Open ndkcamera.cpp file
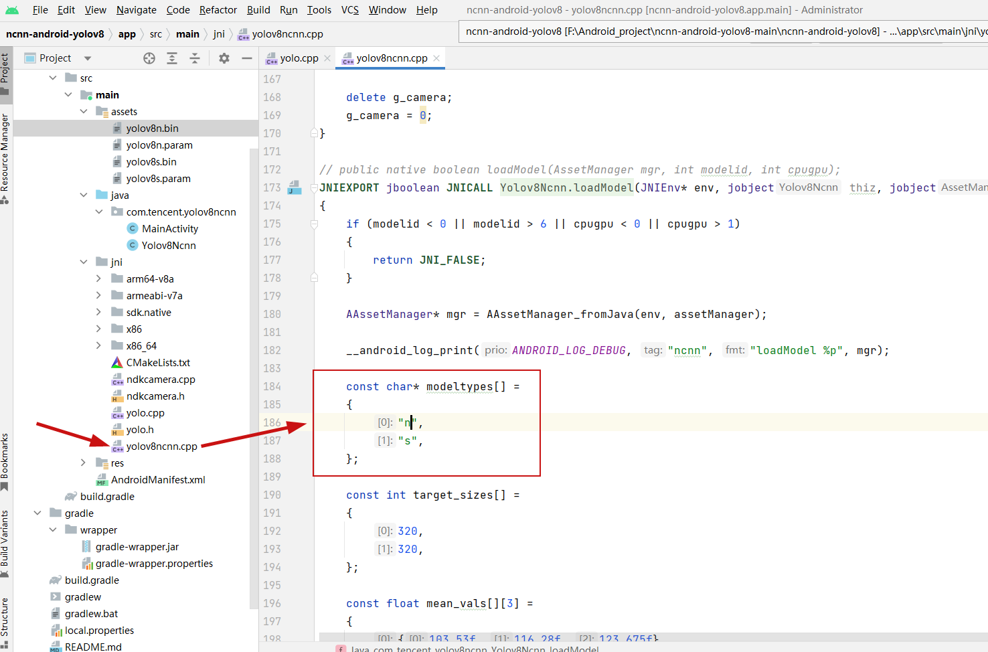This screenshot has width=988, height=652. tap(161, 380)
